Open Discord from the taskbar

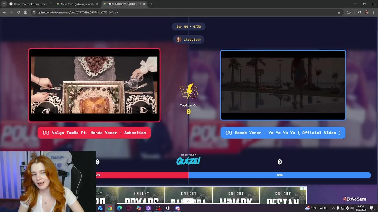177,208
